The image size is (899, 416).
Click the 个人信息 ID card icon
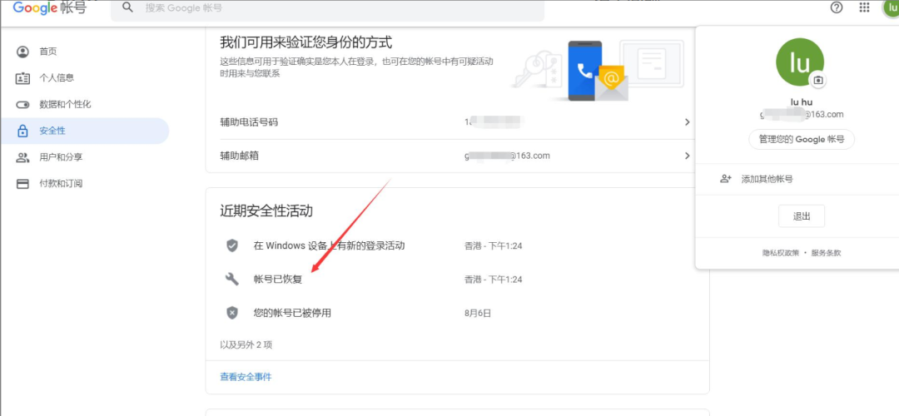tap(22, 78)
